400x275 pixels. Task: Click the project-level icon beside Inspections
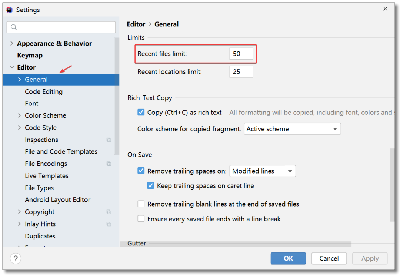[x=109, y=140]
